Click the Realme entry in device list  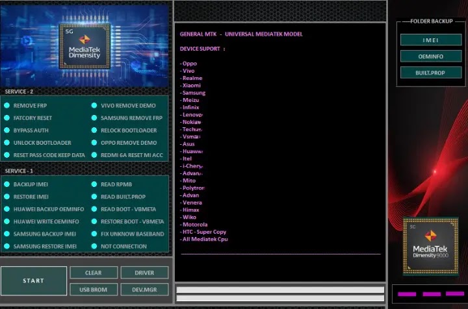click(191, 78)
